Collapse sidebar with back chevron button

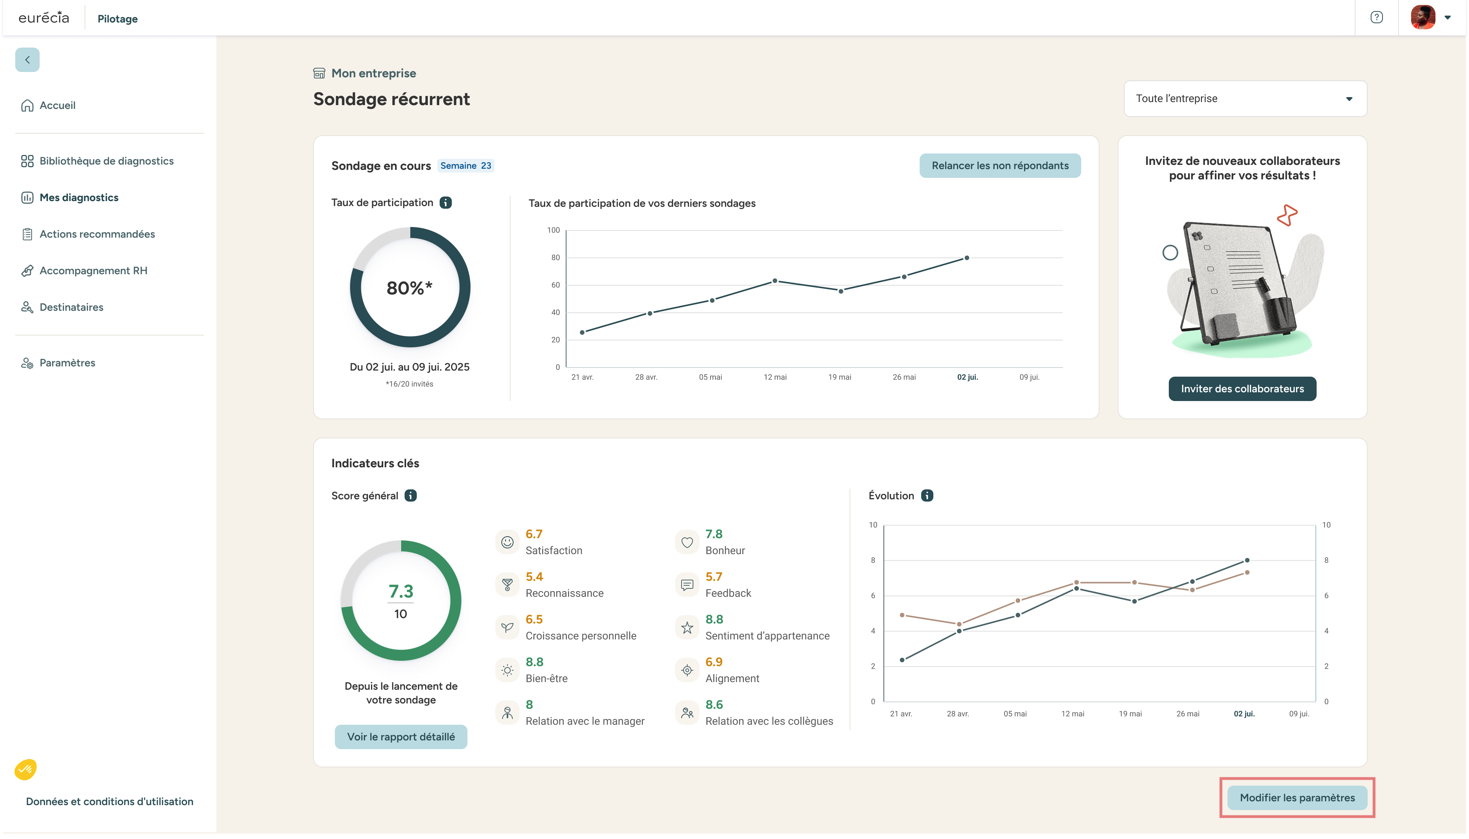coord(27,60)
